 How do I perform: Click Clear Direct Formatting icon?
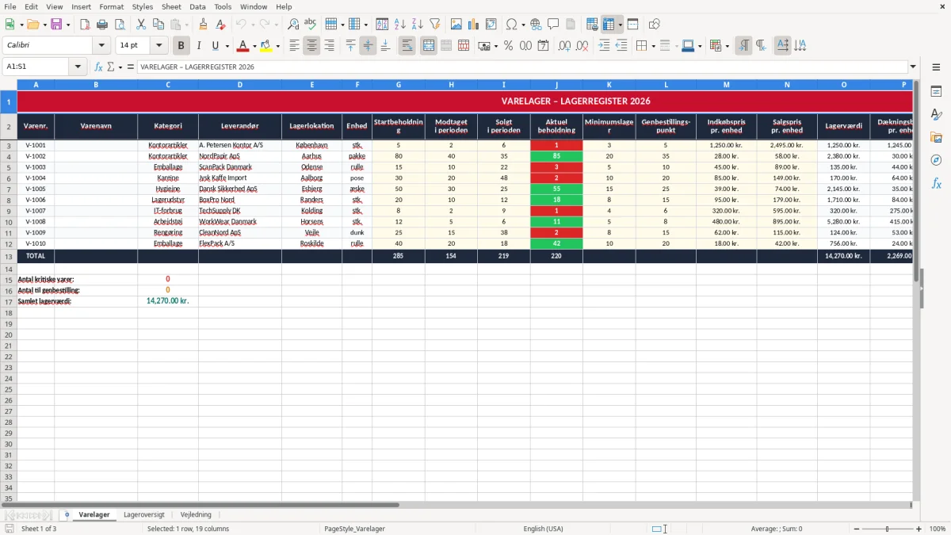click(220, 25)
